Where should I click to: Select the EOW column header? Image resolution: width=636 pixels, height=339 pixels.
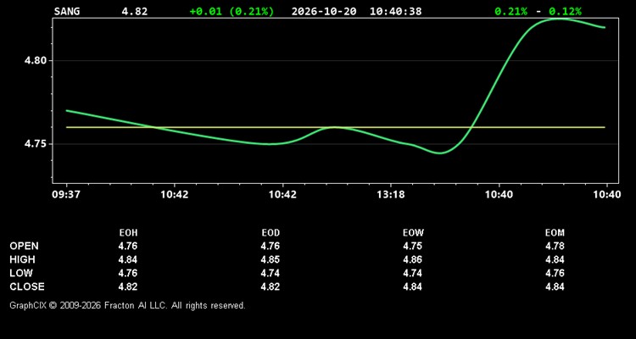413,233
